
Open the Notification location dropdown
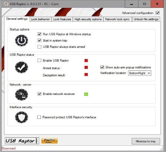coord(139,73)
